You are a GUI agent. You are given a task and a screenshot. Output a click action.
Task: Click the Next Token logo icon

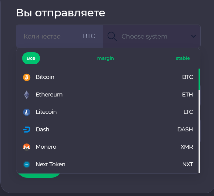coord(27,164)
